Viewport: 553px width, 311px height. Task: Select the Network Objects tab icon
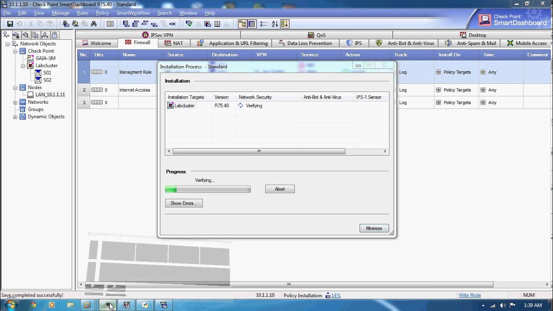(x=6, y=35)
